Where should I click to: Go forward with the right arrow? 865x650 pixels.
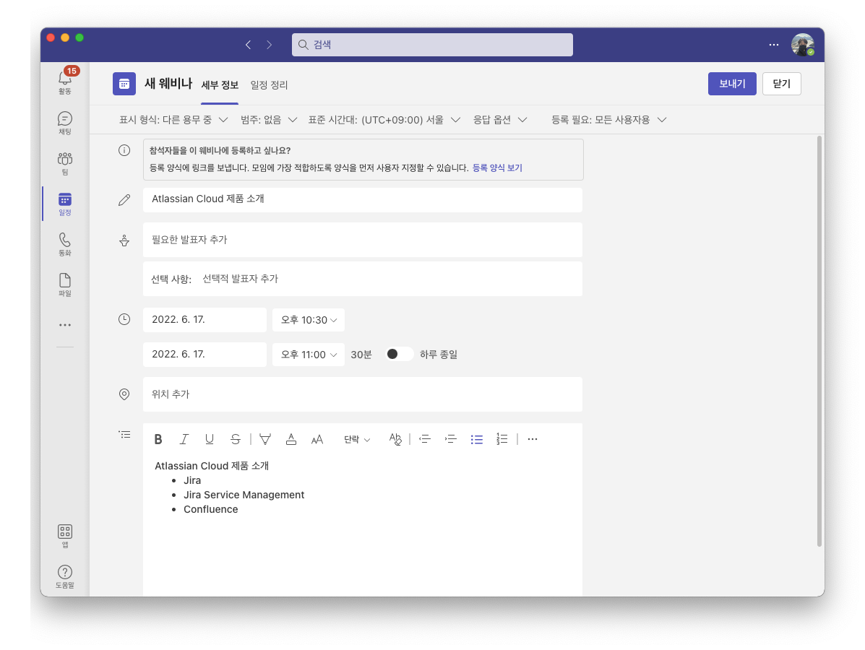pos(270,45)
